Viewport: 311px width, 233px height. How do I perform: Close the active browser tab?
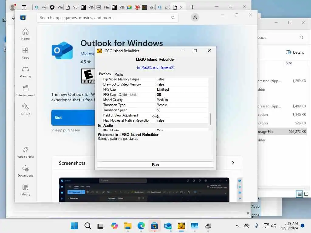point(181,7)
